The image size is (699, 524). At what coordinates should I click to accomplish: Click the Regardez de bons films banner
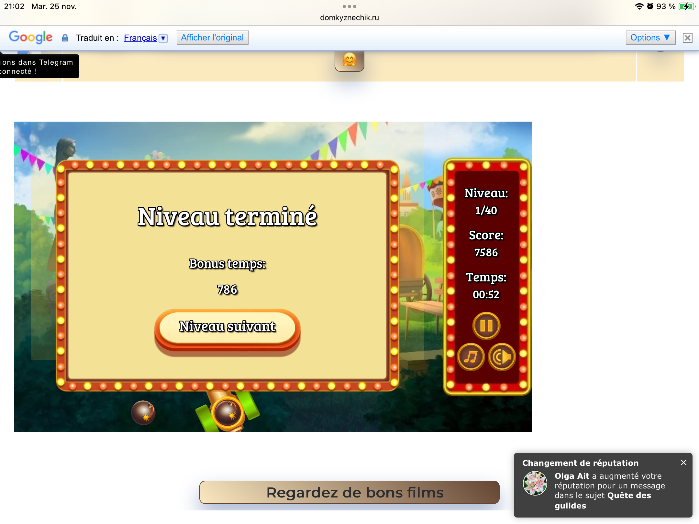tap(349, 492)
